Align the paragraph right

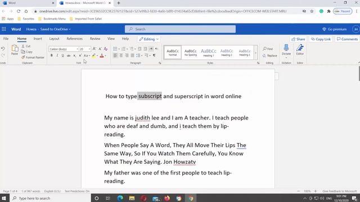[x=127, y=56]
